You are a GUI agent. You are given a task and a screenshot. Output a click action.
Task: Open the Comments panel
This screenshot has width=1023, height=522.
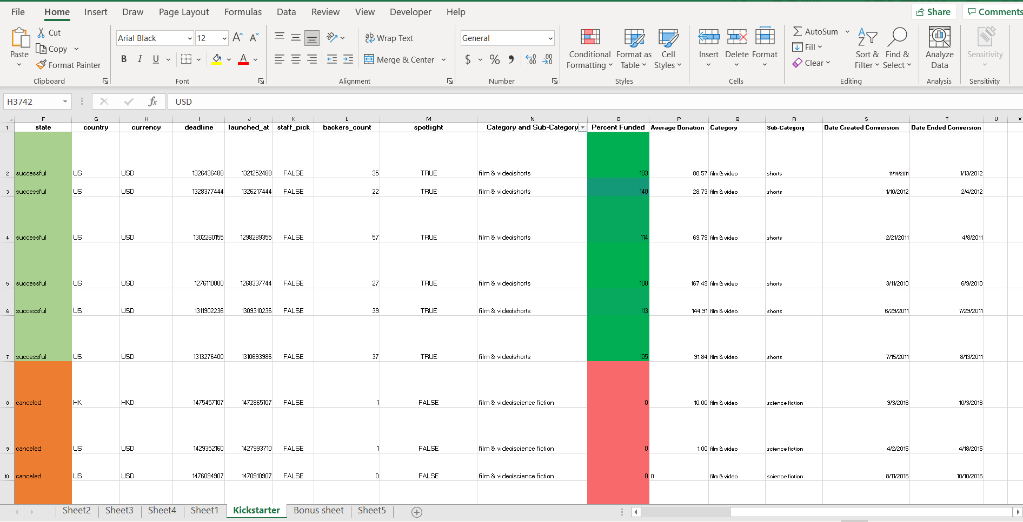(x=997, y=11)
